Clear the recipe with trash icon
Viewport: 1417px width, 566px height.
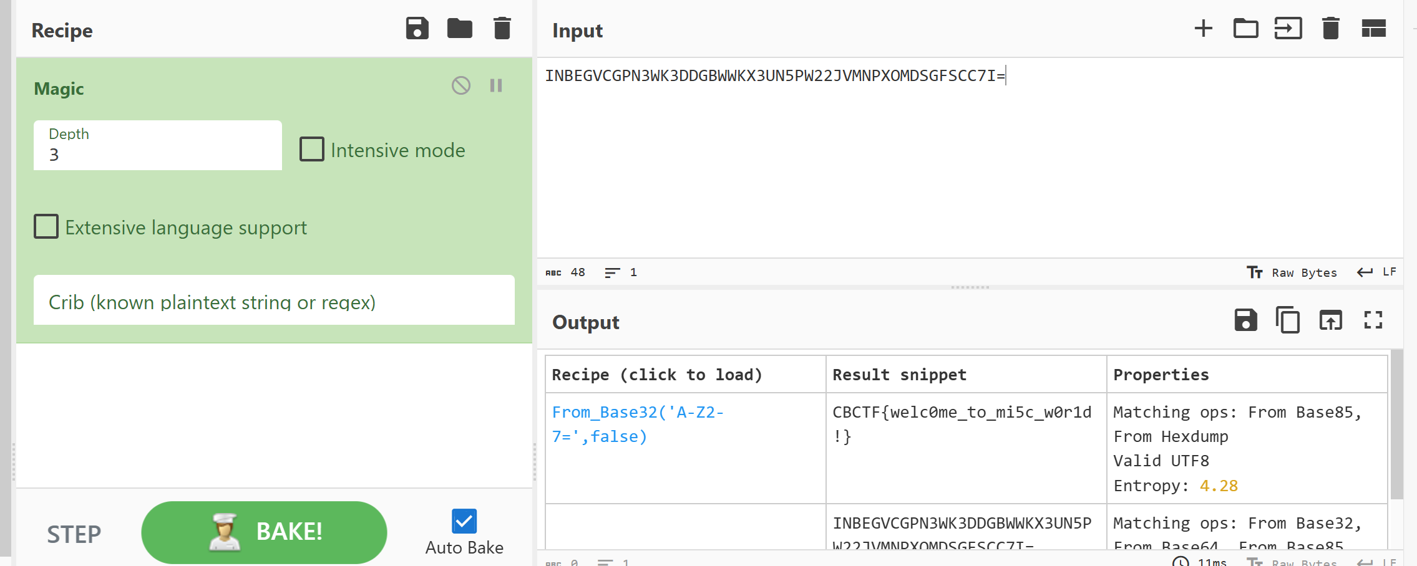click(502, 29)
